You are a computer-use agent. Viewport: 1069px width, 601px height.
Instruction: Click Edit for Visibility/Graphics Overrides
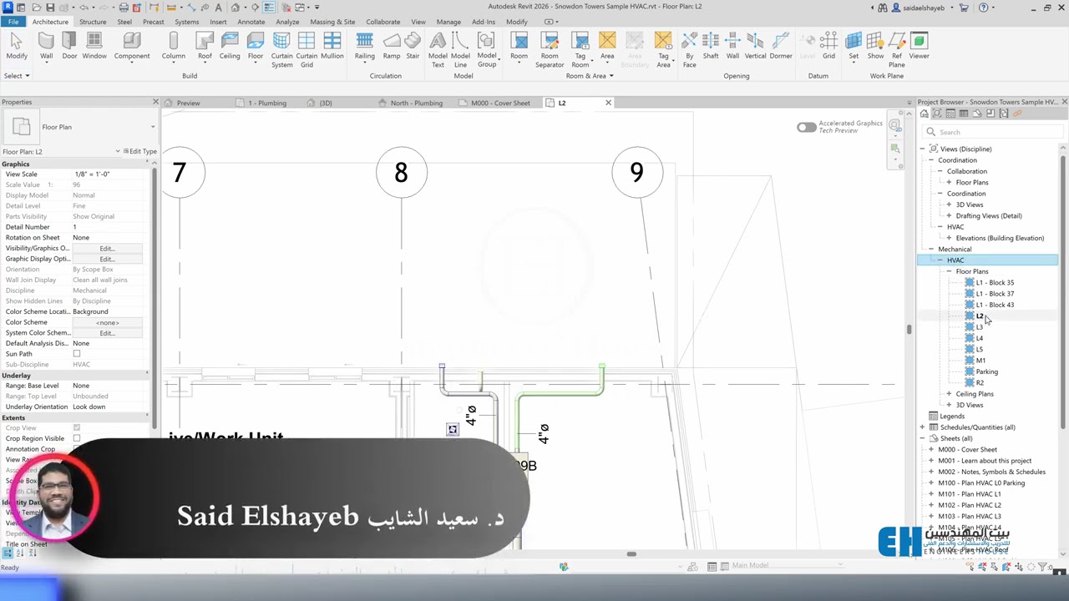click(x=107, y=249)
